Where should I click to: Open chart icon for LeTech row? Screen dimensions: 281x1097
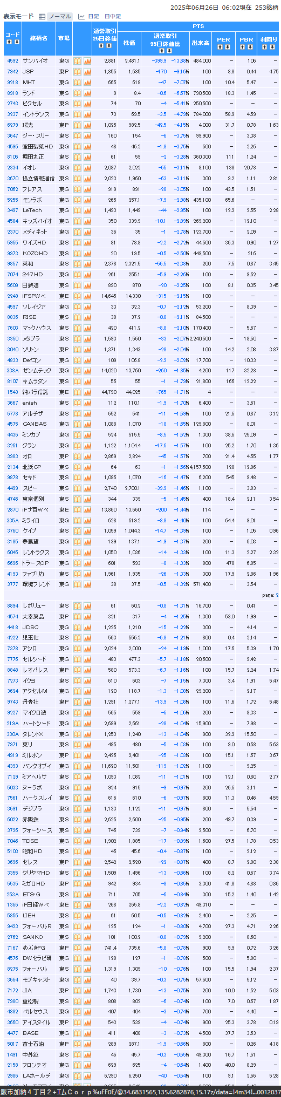87,210
